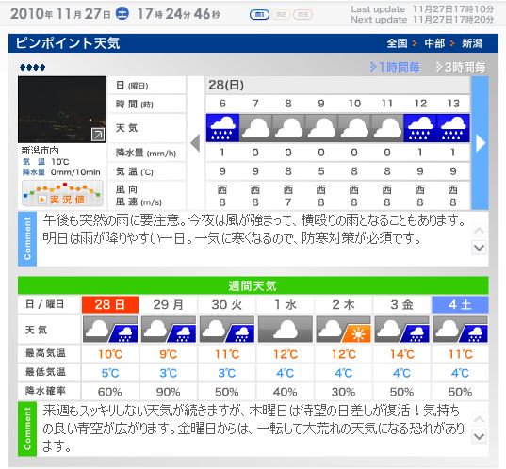Switch to the 1時間毎 hourly view
The height and width of the screenshot is (469, 506).
tap(395, 67)
